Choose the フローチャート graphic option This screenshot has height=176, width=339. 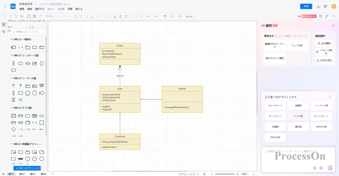point(275,106)
